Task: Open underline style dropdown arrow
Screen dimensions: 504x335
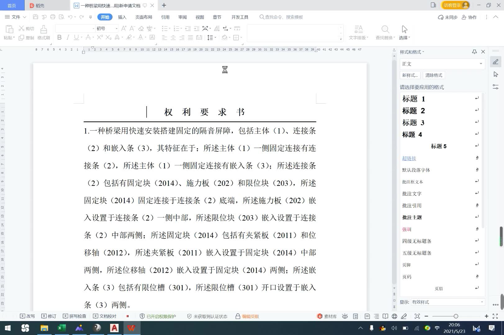Action: click(x=82, y=38)
